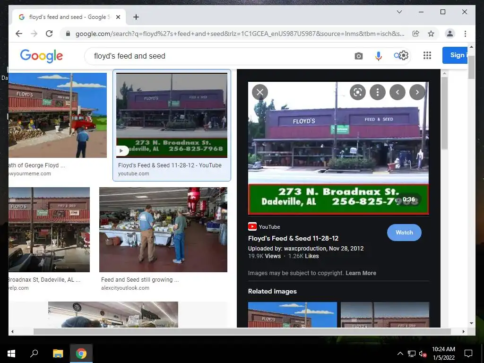
Task: Go back to the previous page
Action: pyautogui.click(x=19, y=34)
